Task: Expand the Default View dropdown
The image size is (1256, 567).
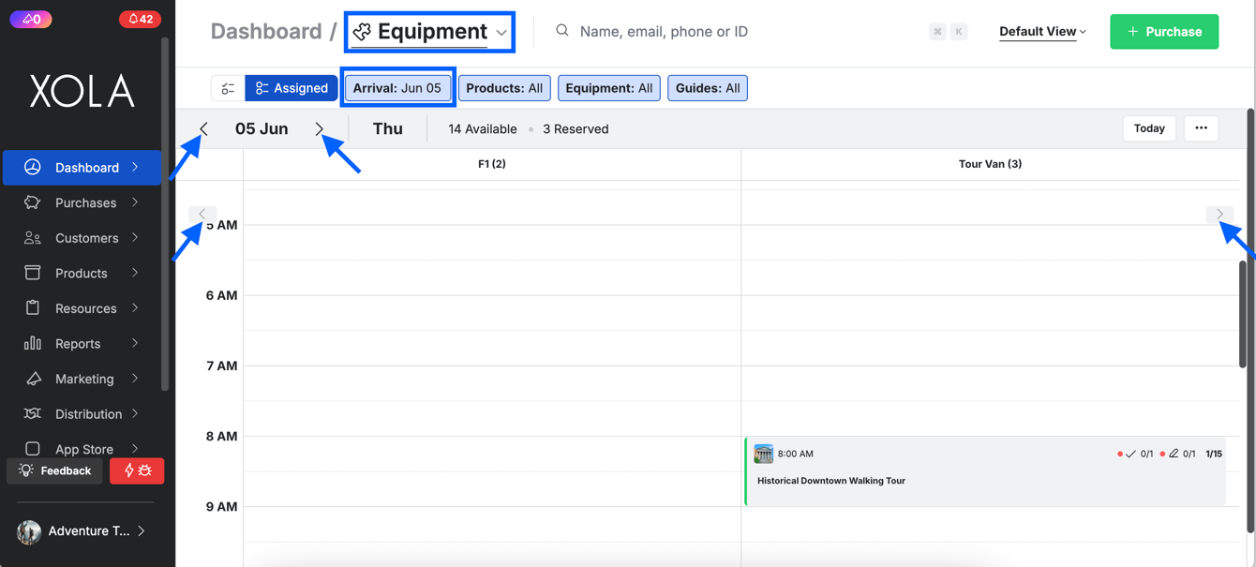Action: click(x=1042, y=32)
